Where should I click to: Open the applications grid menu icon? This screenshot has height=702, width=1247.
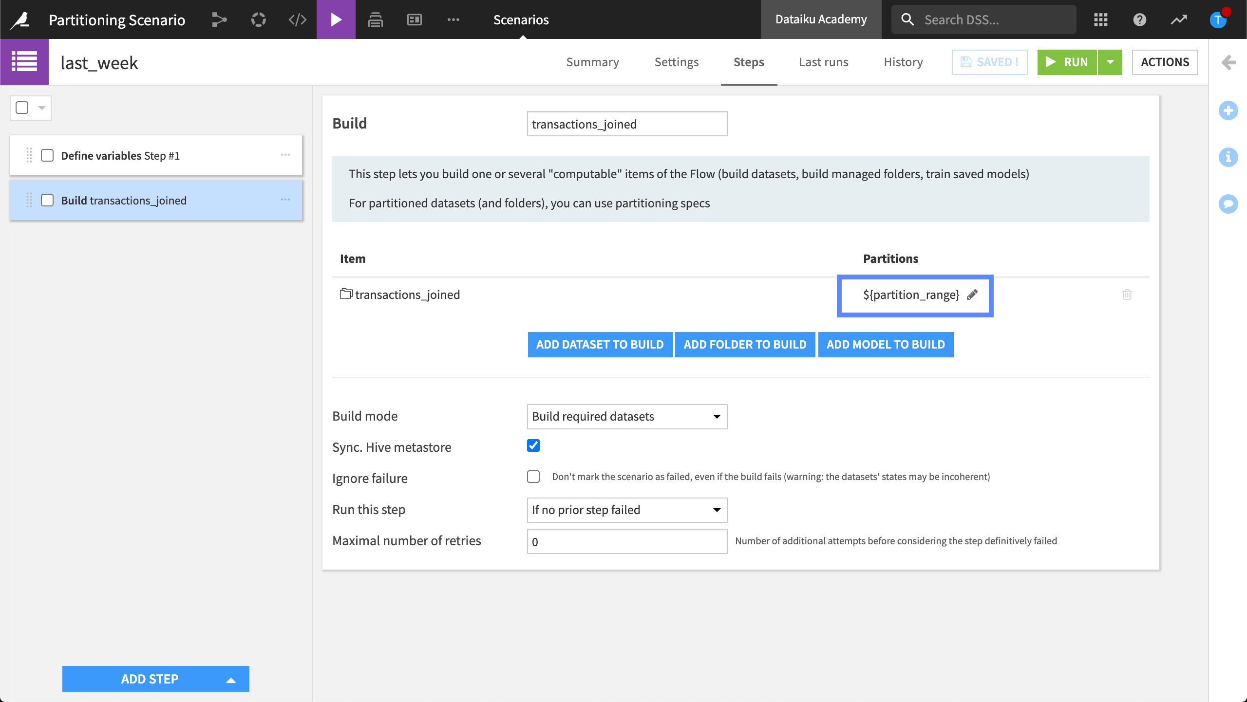click(x=1100, y=19)
